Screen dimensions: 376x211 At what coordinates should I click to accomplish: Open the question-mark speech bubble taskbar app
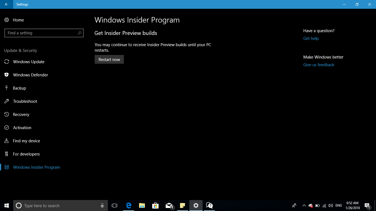coord(209,206)
